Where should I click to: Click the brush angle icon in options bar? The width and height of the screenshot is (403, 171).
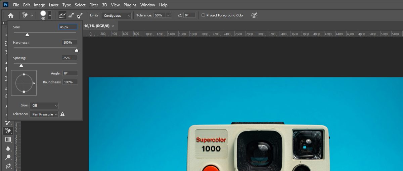(180, 15)
